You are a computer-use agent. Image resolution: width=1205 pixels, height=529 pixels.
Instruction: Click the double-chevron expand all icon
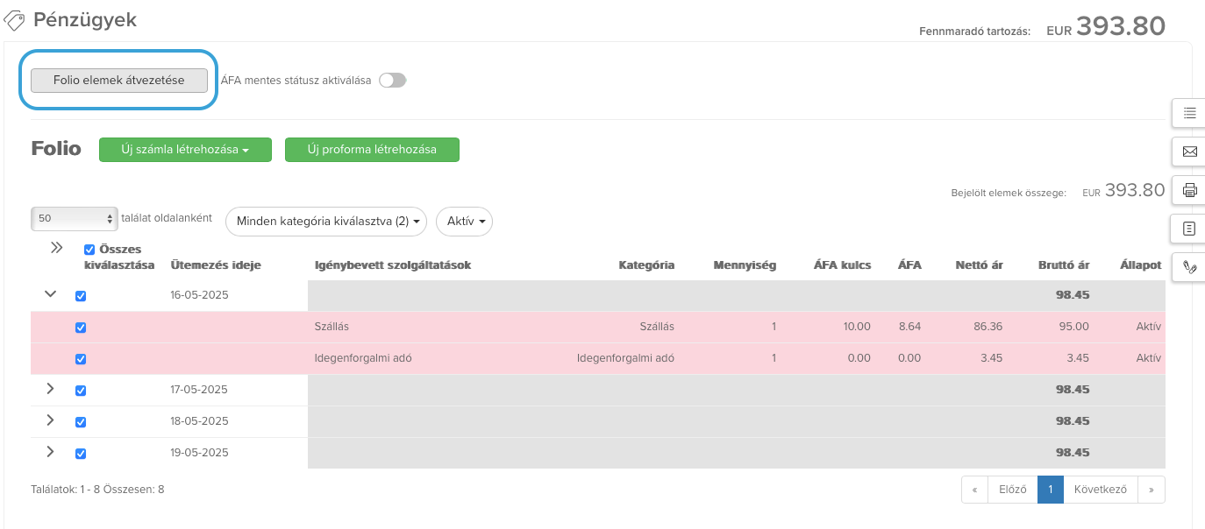coord(56,248)
